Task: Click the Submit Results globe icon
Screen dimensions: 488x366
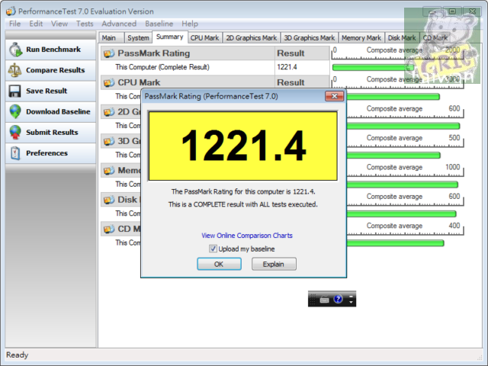Action: tap(15, 132)
